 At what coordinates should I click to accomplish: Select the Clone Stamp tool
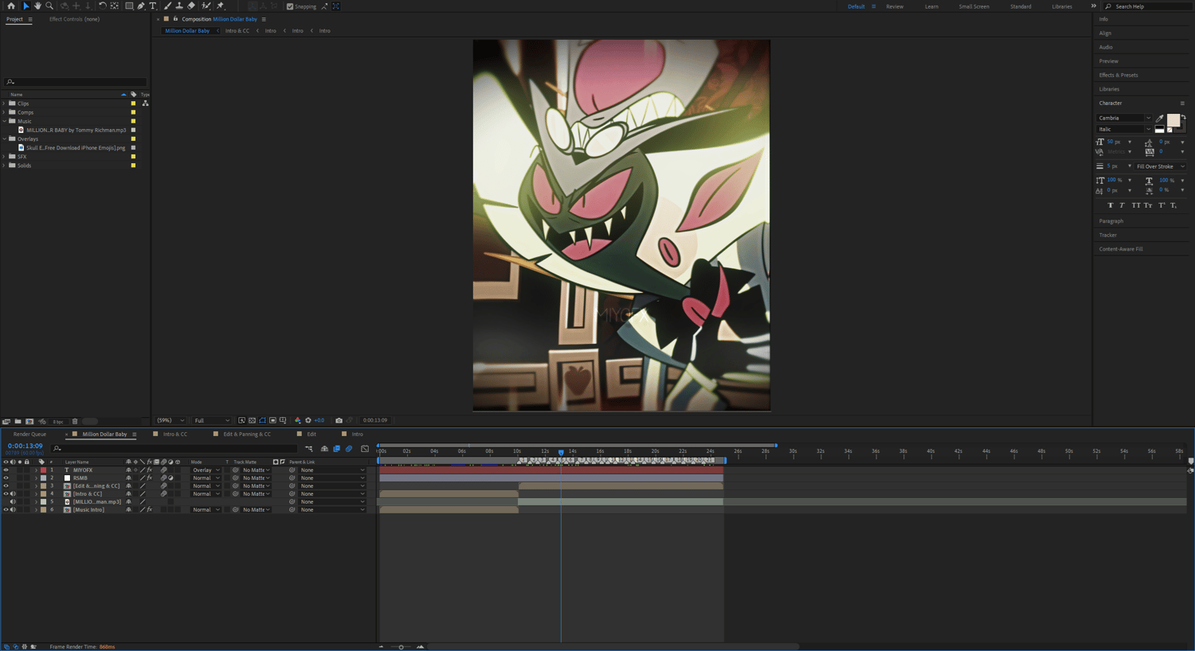(x=179, y=6)
